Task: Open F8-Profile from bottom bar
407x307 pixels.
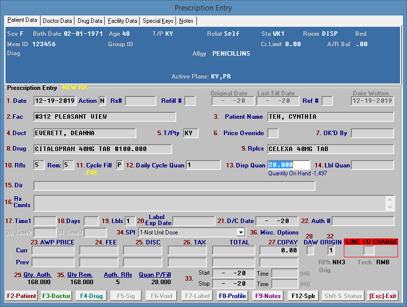Action: pyautogui.click(x=233, y=296)
